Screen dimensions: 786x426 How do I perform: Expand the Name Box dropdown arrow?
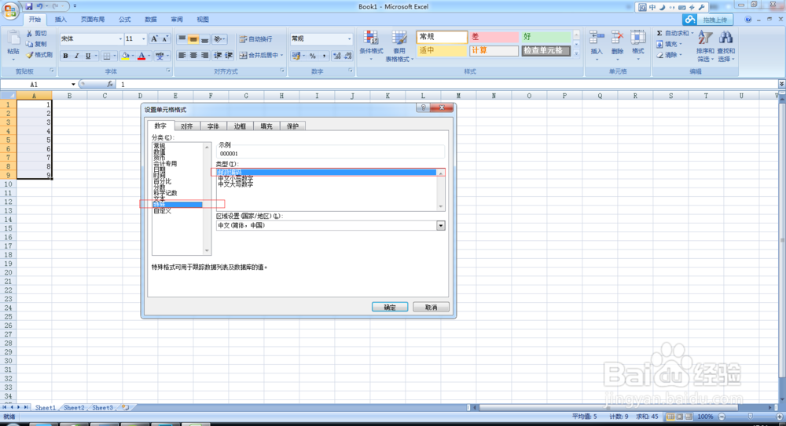coord(73,84)
